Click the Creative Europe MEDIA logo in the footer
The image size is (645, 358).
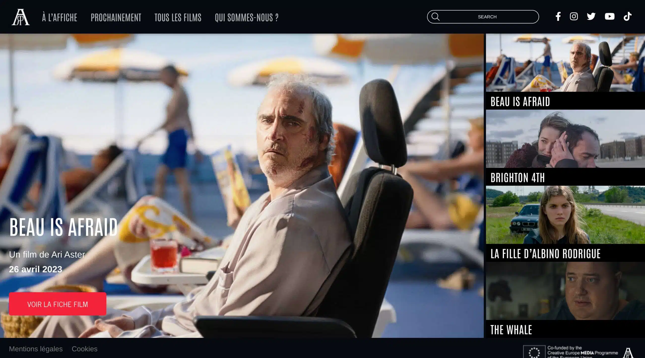coord(571,352)
